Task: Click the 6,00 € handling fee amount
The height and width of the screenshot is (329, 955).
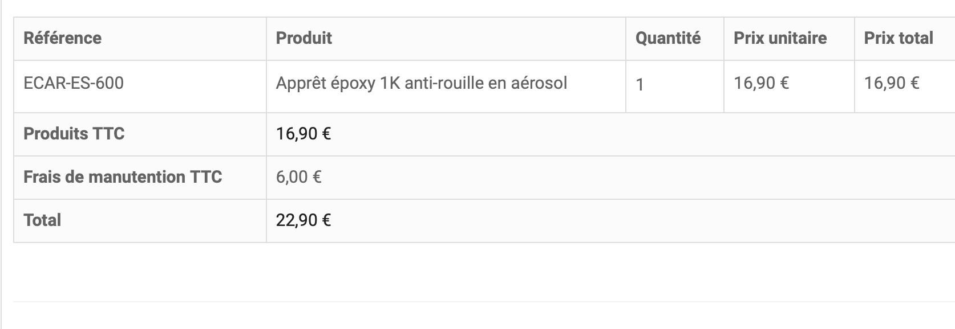Action: tap(299, 177)
